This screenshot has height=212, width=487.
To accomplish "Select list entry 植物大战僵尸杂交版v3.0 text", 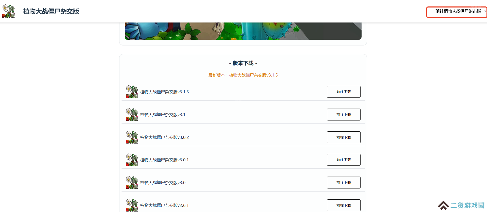I will (x=163, y=183).
